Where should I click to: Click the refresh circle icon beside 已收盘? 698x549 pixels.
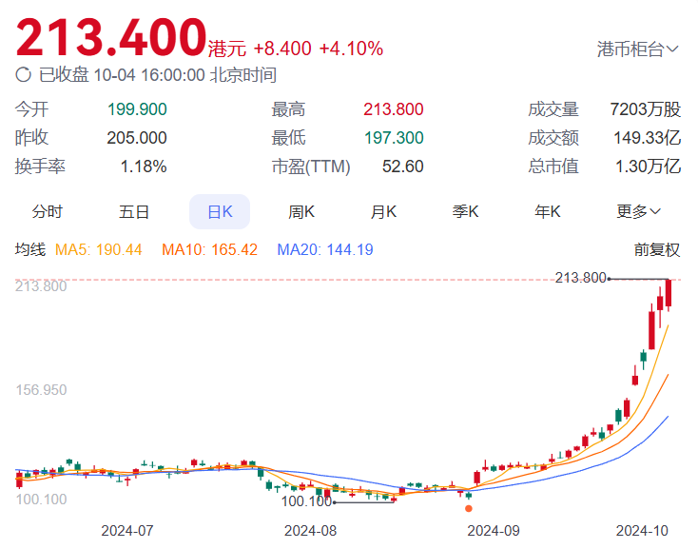pos(23,75)
